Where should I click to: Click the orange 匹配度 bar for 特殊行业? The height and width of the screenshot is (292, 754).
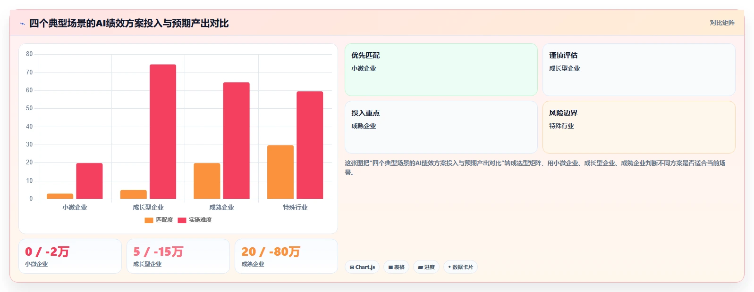(x=280, y=172)
